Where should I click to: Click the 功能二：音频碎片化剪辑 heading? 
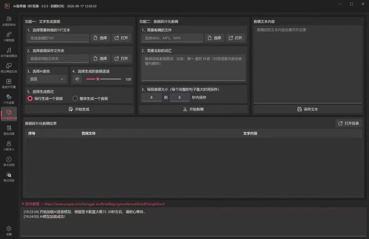pos(159,21)
